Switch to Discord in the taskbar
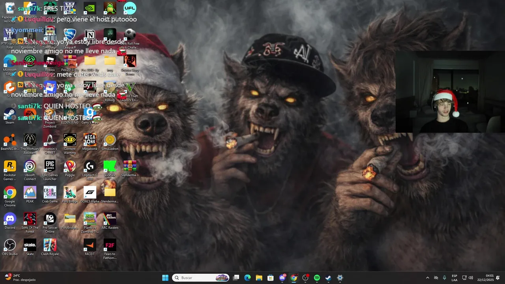The image size is (505, 284). tap(282, 278)
